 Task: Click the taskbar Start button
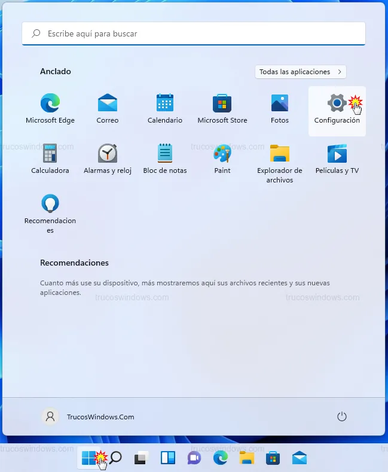click(88, 458)
